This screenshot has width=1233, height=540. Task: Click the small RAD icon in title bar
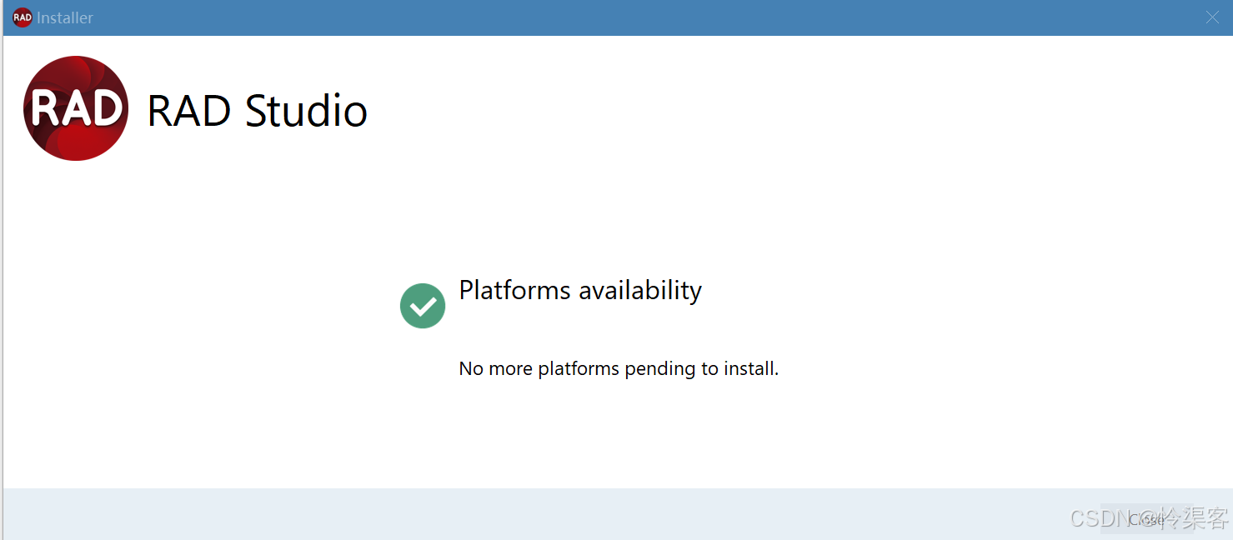click(23, 17)
